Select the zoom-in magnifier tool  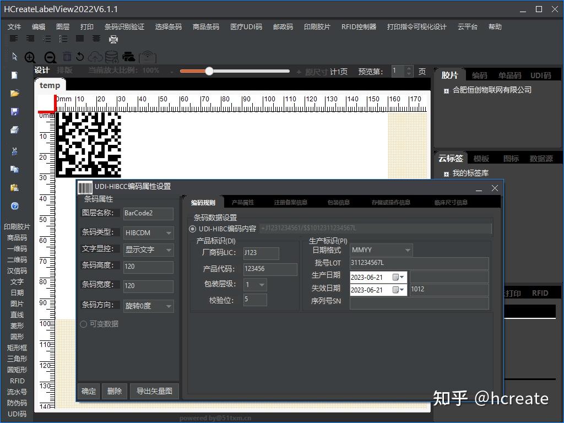[x=30, y=57]
